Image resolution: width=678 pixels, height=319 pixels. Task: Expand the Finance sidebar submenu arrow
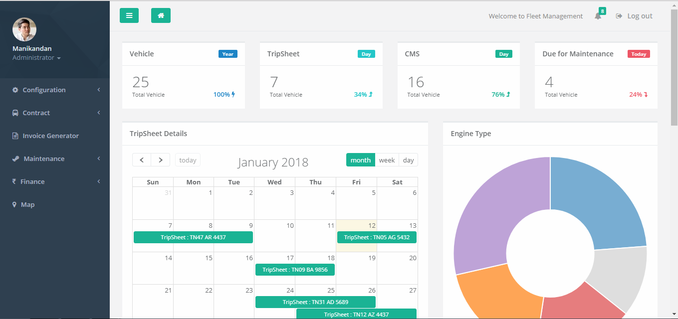(x=99, y=181)
